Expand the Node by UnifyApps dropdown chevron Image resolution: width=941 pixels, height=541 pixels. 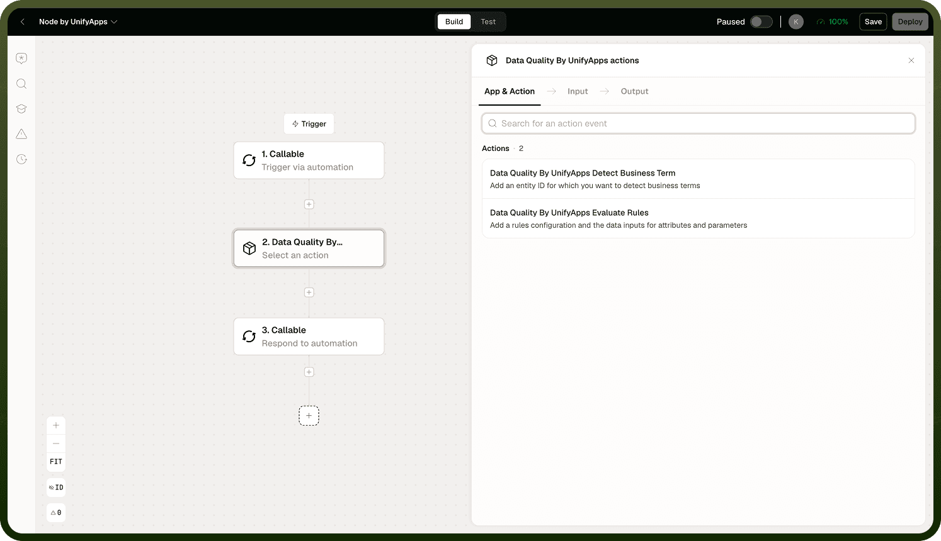click(x=114, y=21)
